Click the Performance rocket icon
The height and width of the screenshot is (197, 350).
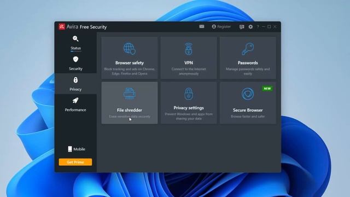pyautogui.click(x=75, y=101)
